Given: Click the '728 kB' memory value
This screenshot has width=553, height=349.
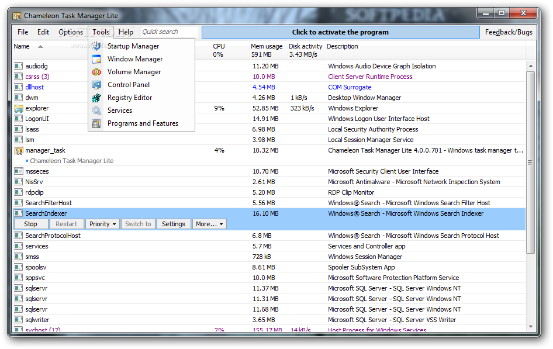Looking at the screenshot, I should point(261,257).
